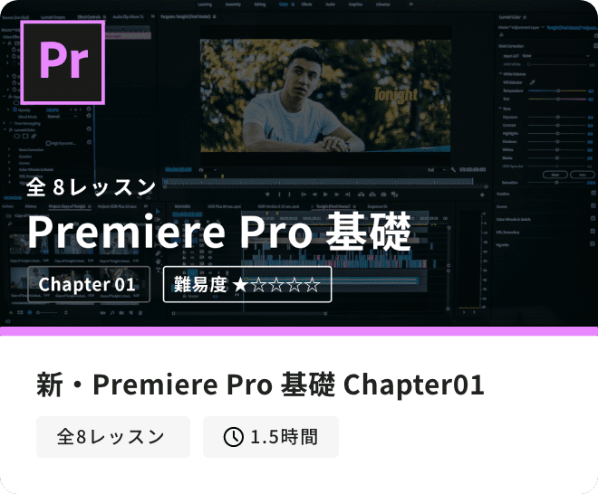Select the Type tool in timeline toolbar
Image resolution: width=598 pixels, height=494 pixels.
[158, 270]
